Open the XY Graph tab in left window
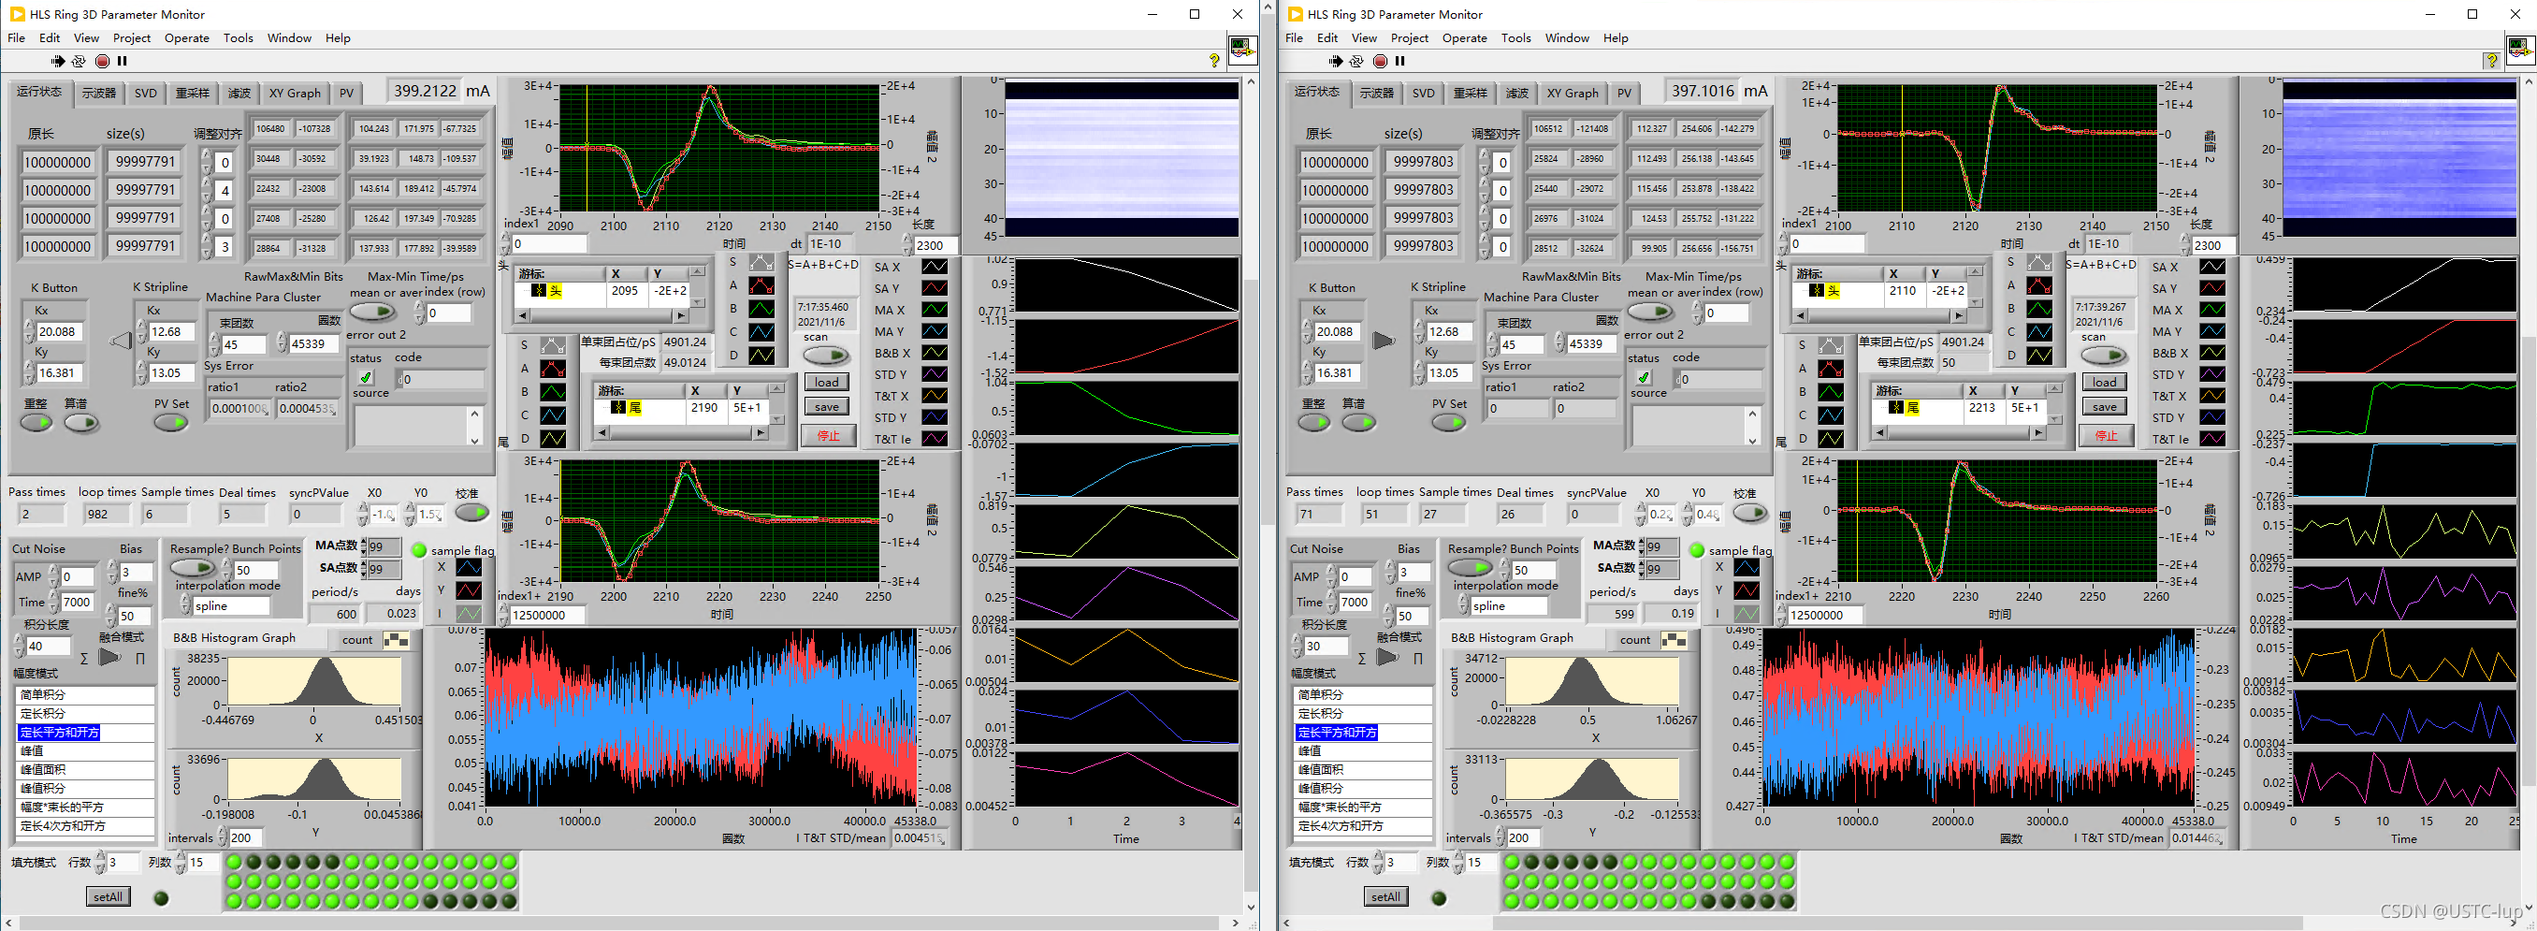This screenshot has width=2537, height=931. point(296,94)
